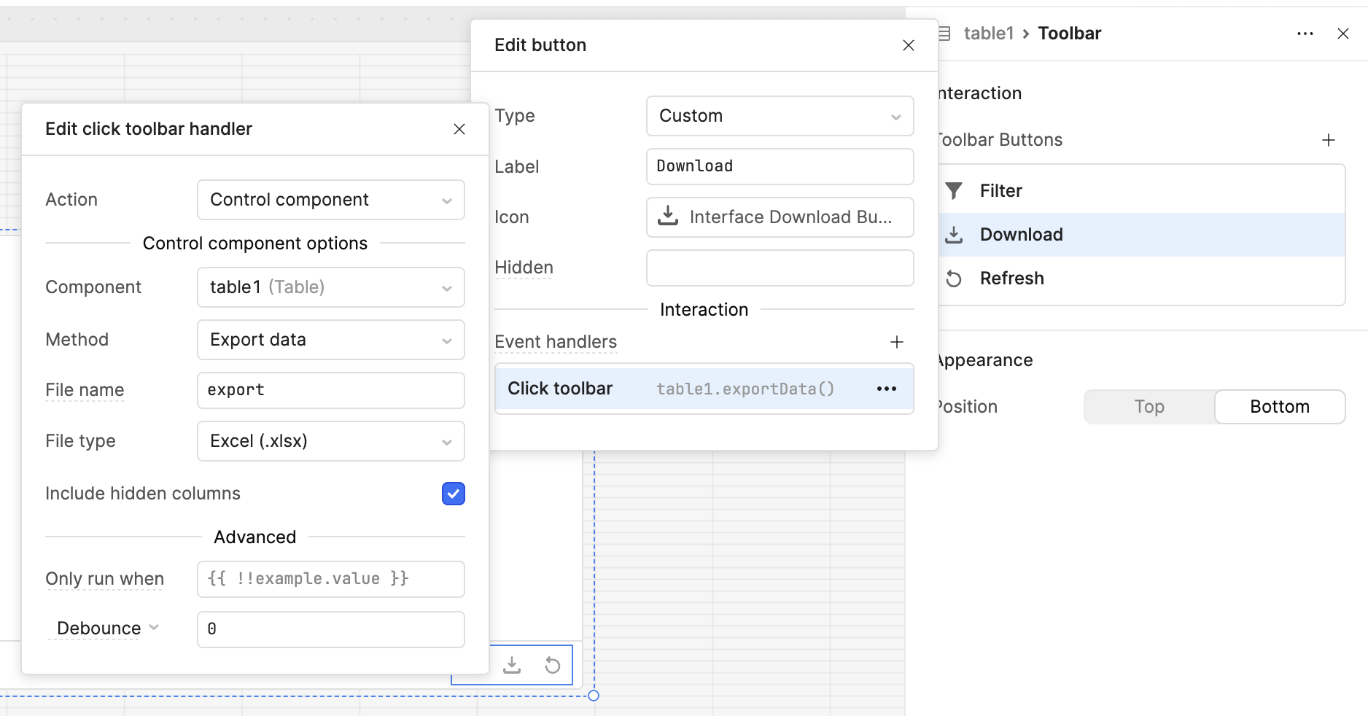Disable the Include hidden columns checkbox
Viewport: 1368px width, 716px height.
pos(452,494)
